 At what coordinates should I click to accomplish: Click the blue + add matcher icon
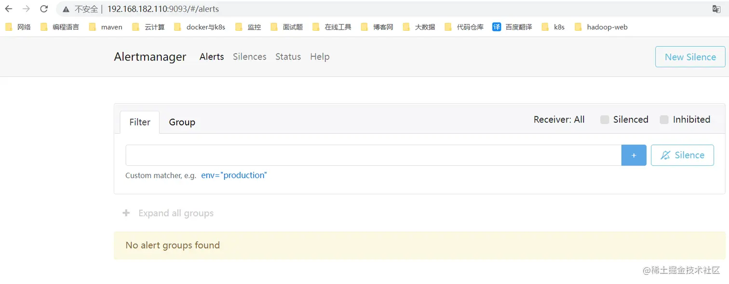point(634,155)
